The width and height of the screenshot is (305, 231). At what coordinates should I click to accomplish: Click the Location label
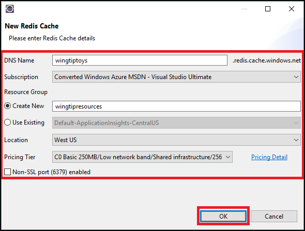pos(16,140)
